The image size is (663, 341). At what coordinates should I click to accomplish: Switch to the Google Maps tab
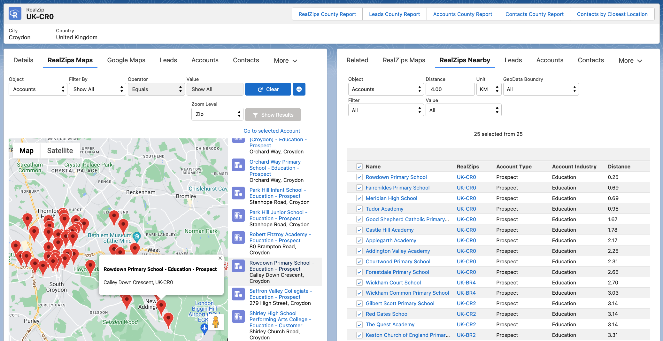[x=126, y=60]
